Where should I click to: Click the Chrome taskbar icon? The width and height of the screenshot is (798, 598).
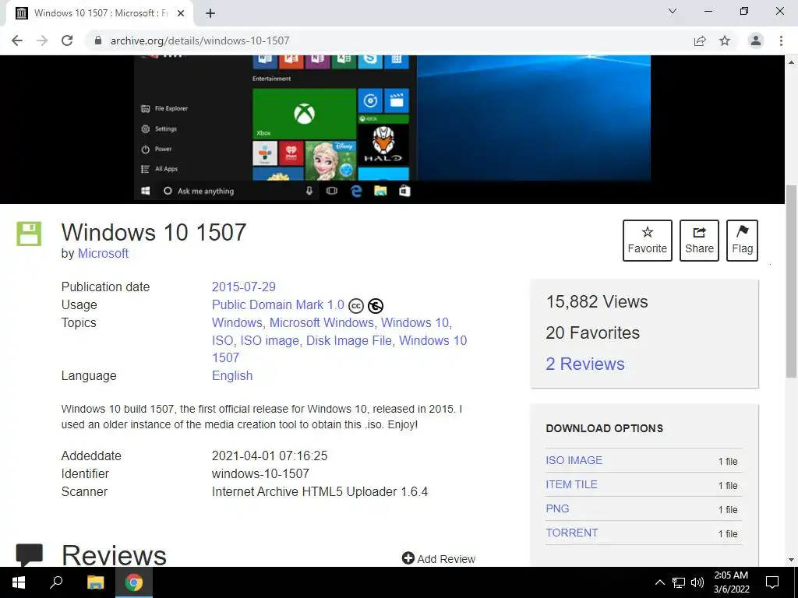point(134,582)
